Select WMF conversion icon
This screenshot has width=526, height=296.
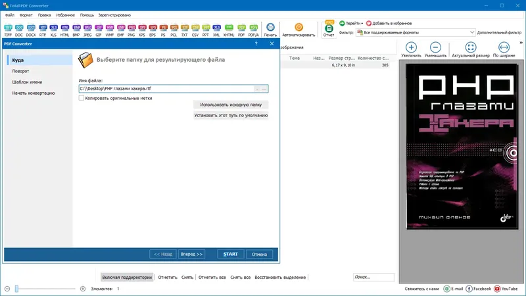[110, 30]
